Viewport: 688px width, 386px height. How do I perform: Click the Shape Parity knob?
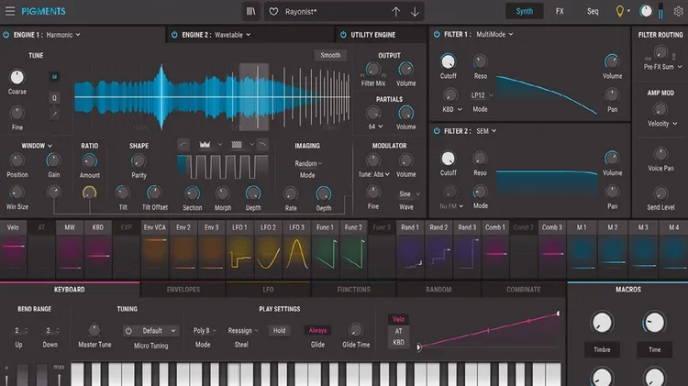pyautogui.click(x=139, y=161)
